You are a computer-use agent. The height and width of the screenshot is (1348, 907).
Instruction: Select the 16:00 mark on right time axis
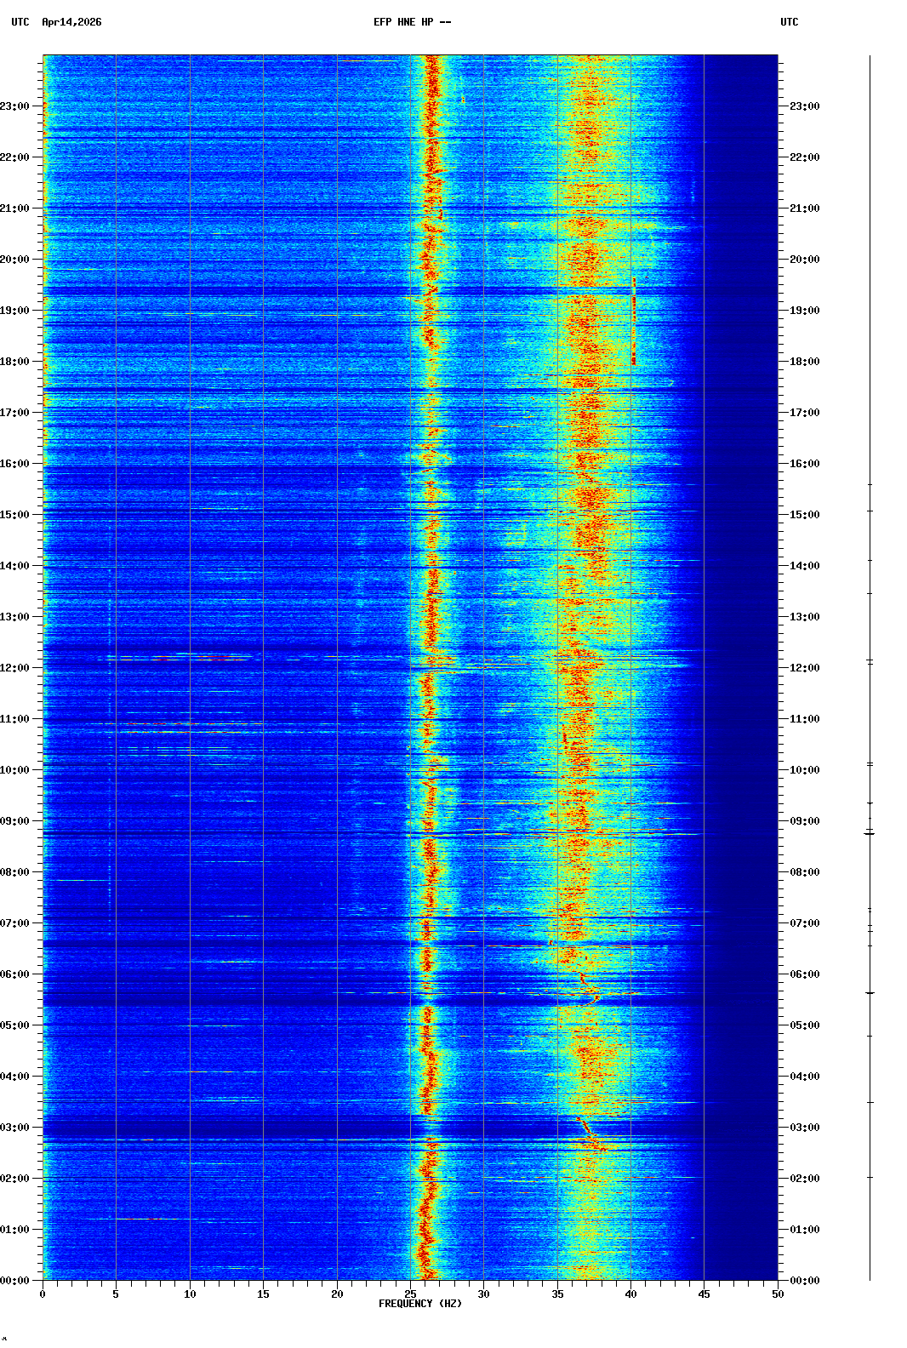click(804, 464)
